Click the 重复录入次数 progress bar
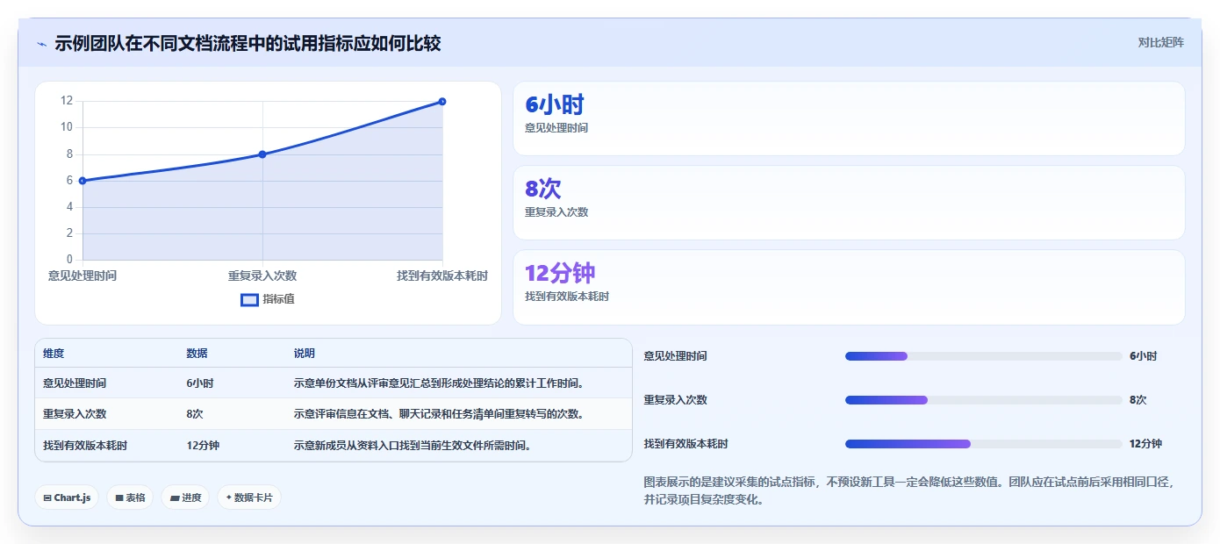Viewport: 1220px width, 544px height. click(984, 400)
